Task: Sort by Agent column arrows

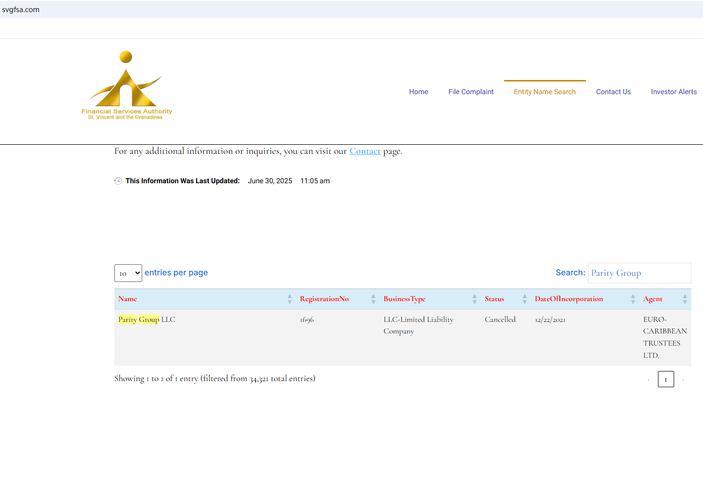Action: 685,299
